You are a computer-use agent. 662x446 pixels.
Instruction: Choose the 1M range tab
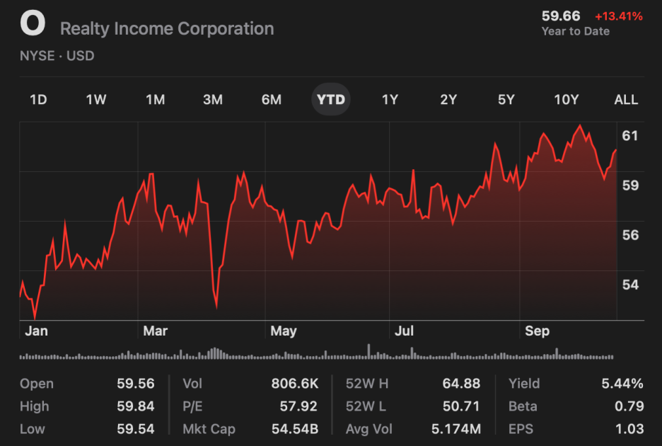click(155, 99)
